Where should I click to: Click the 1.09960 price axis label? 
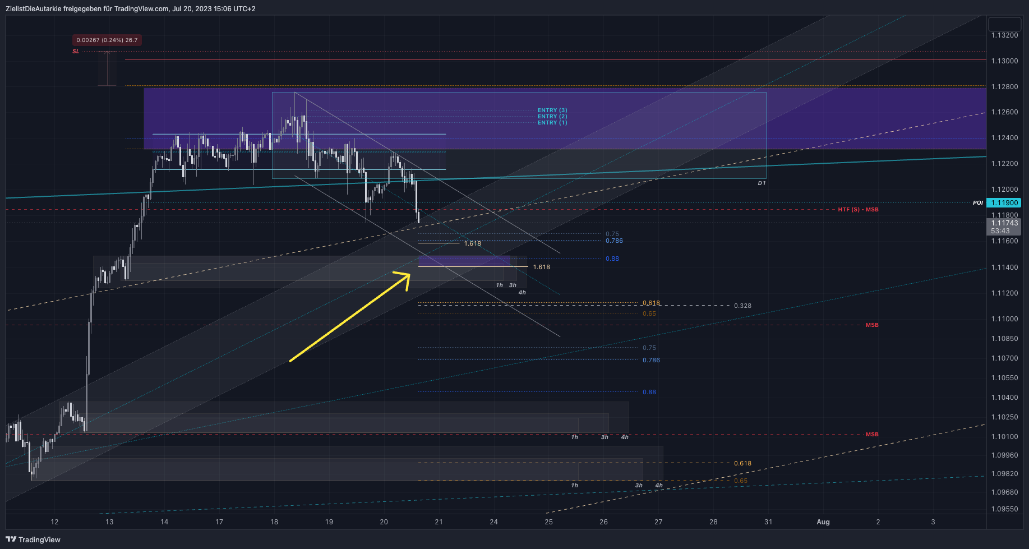tap(1004, 455)
